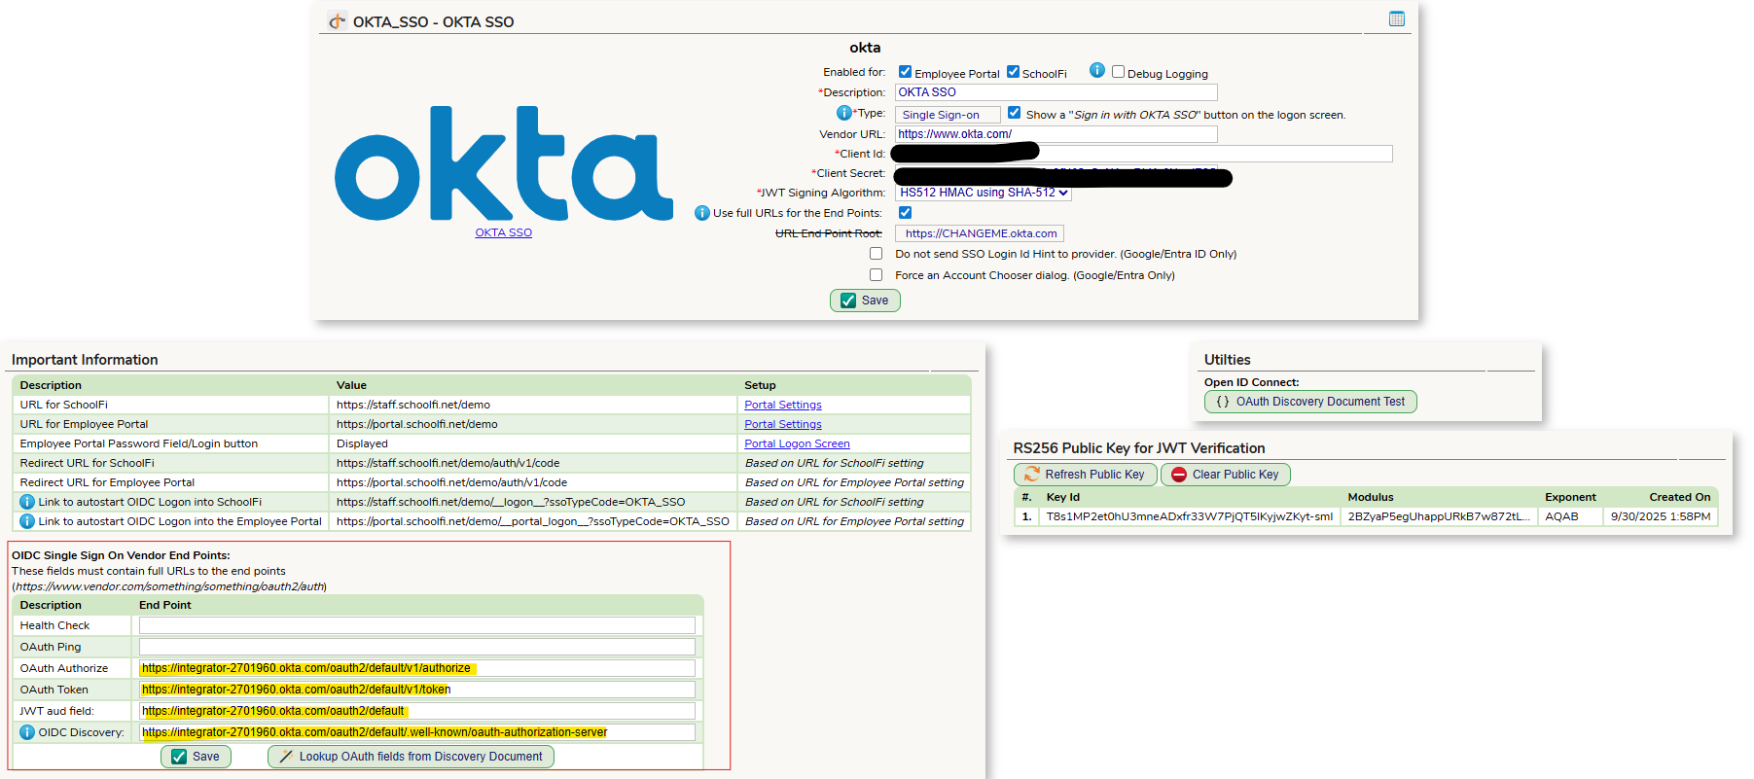Click the OAuth Authorize URL field
The image size is (1754, 779).
[417, 668]
